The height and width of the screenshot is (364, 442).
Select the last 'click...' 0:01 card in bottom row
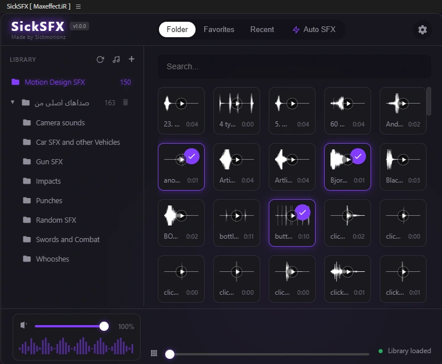pos(403,279)
